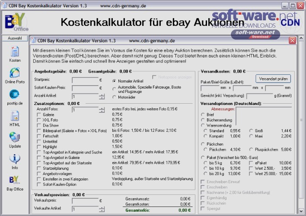
Task: Click the scroll-up arrow of vertical scrollbar
Action: click(x=301, y=38)
